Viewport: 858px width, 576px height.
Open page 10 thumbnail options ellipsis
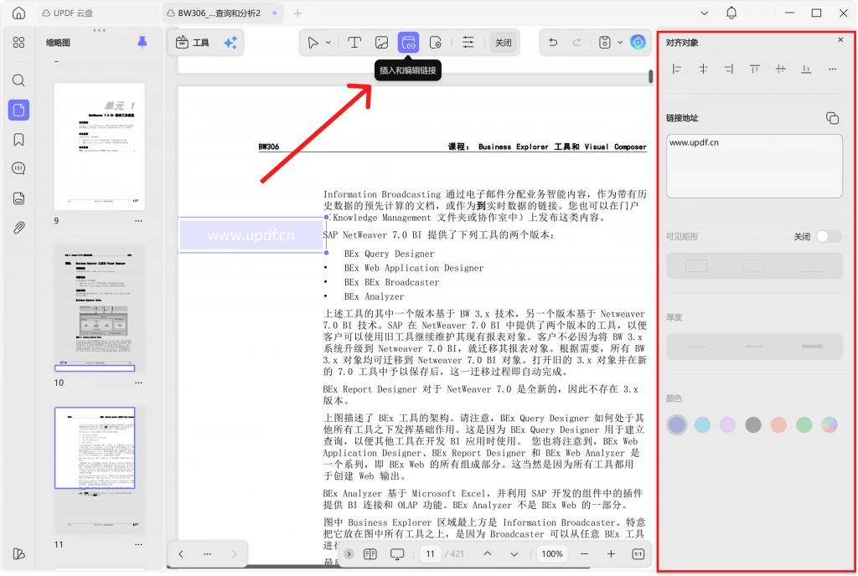click(138, 383)
